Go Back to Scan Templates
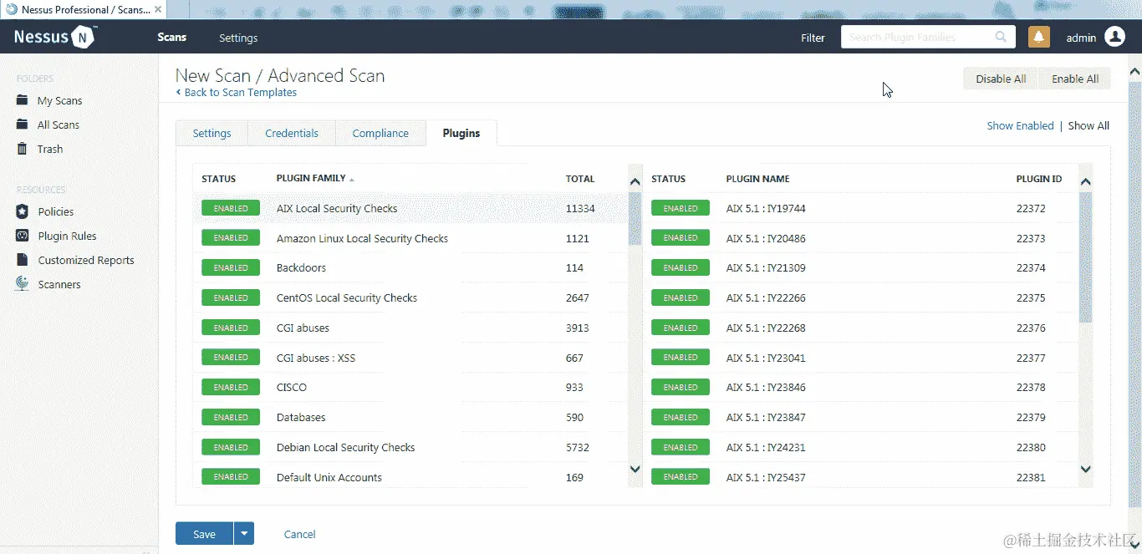 click(237, 93)
